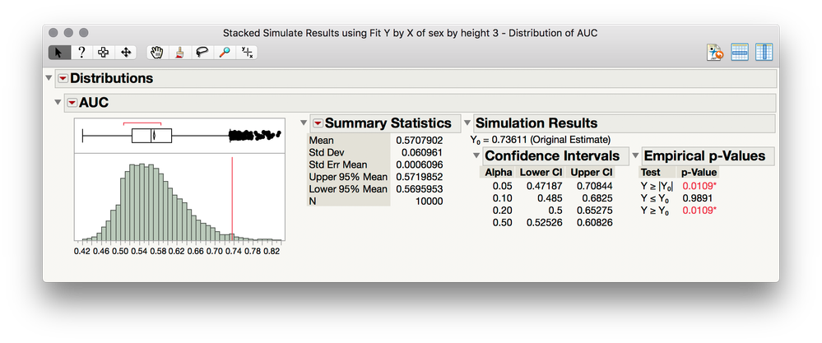This screenshot has height=343, width=822.
Task: Select the paint brush tool
Action: point(180,53)
